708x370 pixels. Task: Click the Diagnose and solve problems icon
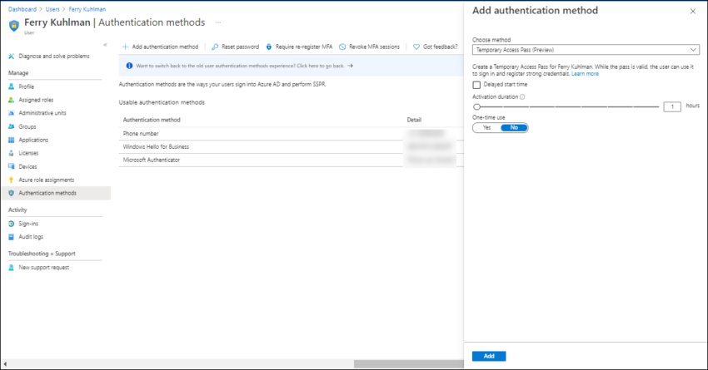11,56
